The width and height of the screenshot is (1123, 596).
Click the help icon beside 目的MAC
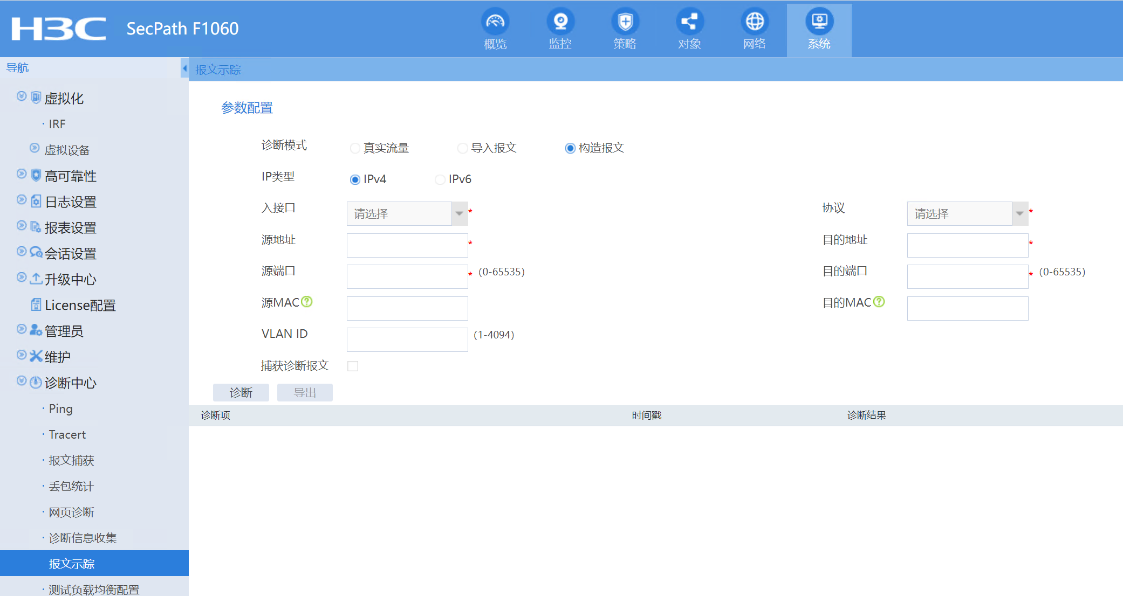point(879,302)
